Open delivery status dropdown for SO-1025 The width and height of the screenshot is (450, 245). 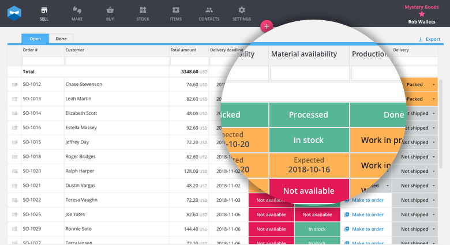pos(433,214)
